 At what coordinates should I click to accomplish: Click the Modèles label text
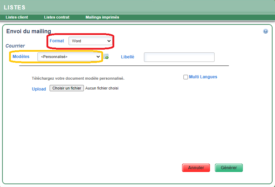pos(21,57)
